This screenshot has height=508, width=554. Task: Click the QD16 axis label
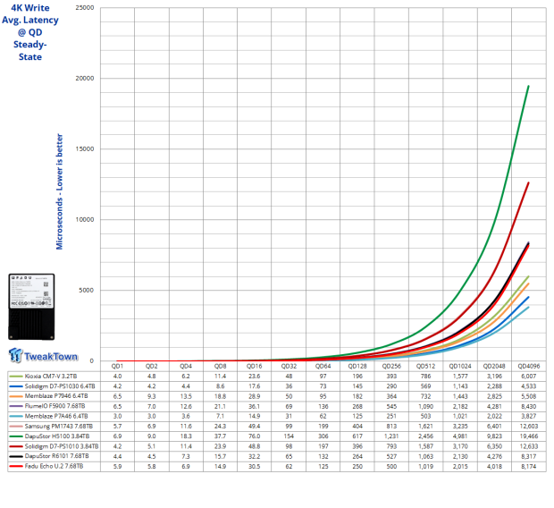(255, 366)
